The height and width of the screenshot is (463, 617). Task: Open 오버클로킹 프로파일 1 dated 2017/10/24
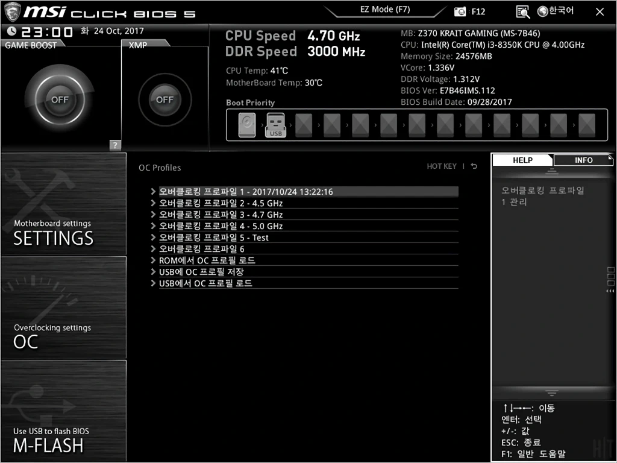pyautogui.click(x=308, y=192)
